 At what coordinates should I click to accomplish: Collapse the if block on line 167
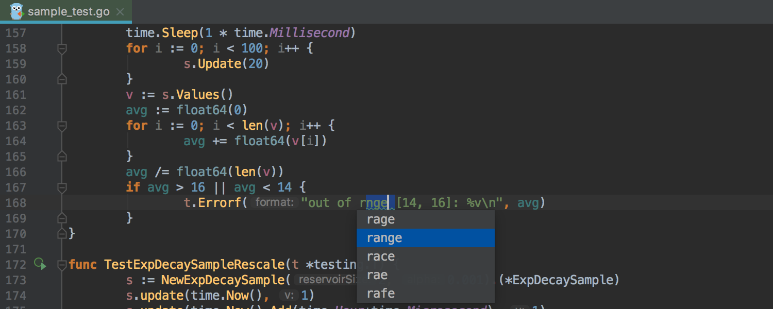pyautogui.click(x=62, y=187)
